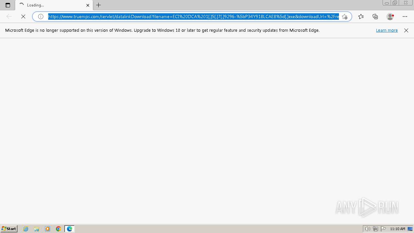Open the tab actions menu icon
The height and width of the screenshot is (233, 414).
[x=8, y=5]
